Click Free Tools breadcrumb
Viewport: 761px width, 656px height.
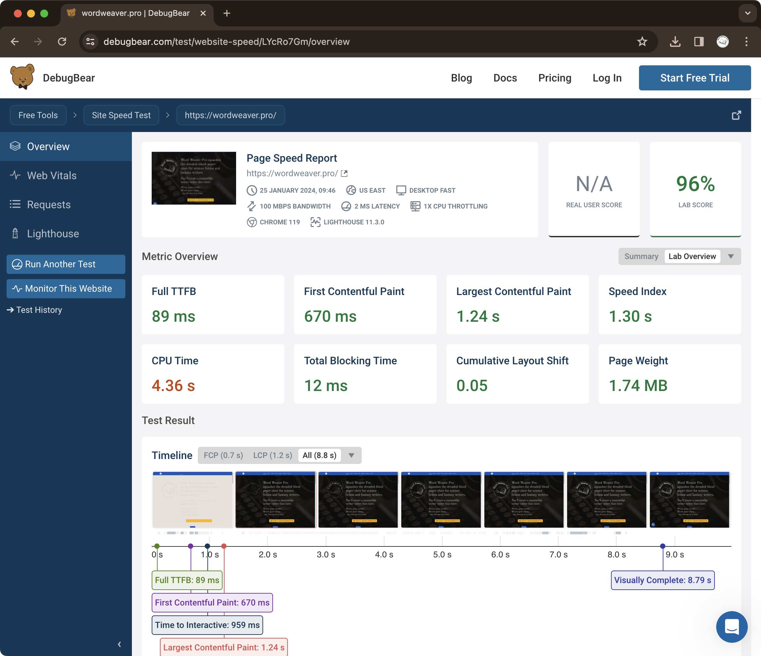click(38, 115)
